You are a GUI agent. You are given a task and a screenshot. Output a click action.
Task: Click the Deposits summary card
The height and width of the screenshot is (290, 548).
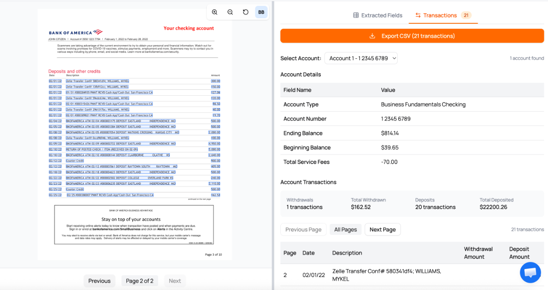pos(435,204)
